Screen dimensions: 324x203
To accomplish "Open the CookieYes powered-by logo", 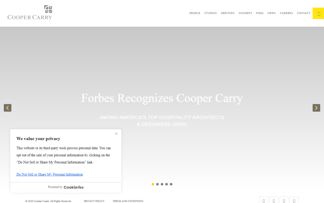I will point(74,187).
